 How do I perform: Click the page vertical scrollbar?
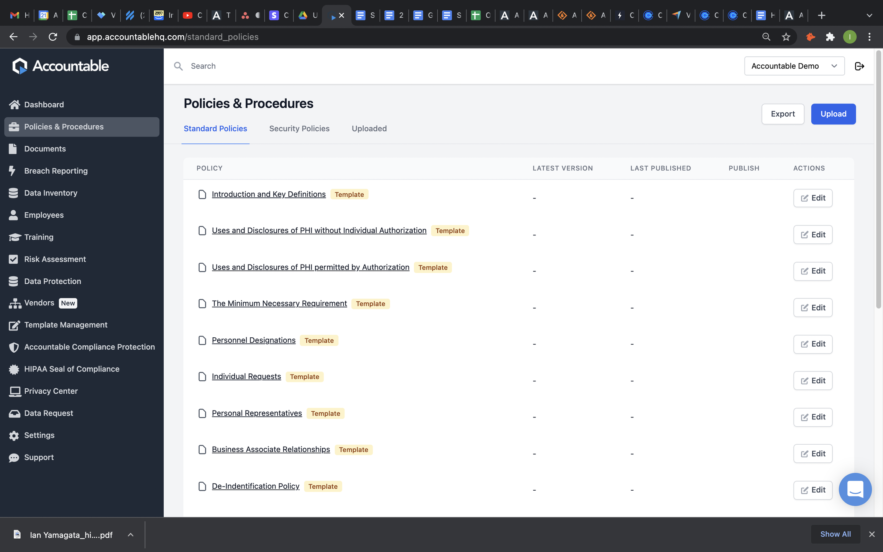click(878, 180)
